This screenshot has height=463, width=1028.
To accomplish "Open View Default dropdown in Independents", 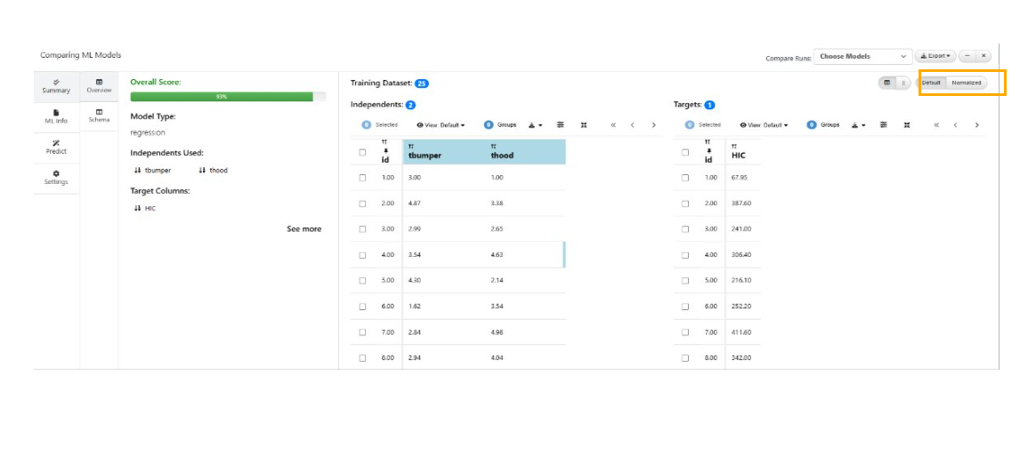I will click(441, 125).
